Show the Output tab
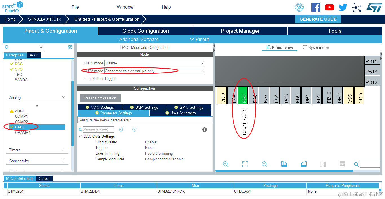385x199 pixels. pyautogui.click(x=44, y=178)
